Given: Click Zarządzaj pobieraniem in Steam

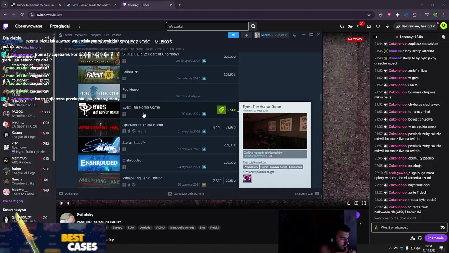Looking at the screenshot, I should click(186, 194).
